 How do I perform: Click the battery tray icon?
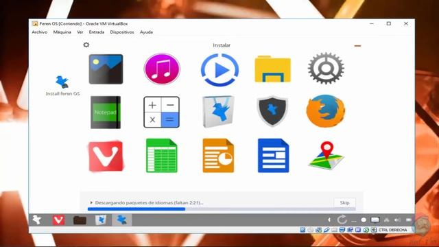pos(409,220)
